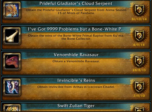The image size is (152, 112).
Task: Click the 31/10/14 completion date
Action: 139,19
